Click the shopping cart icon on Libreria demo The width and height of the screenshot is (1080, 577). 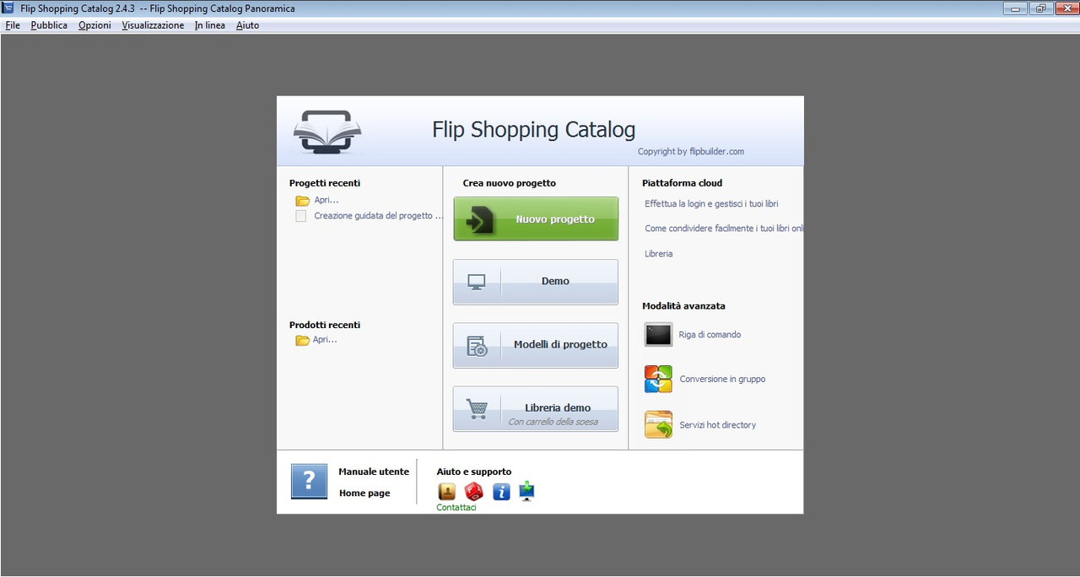(477, 410)
